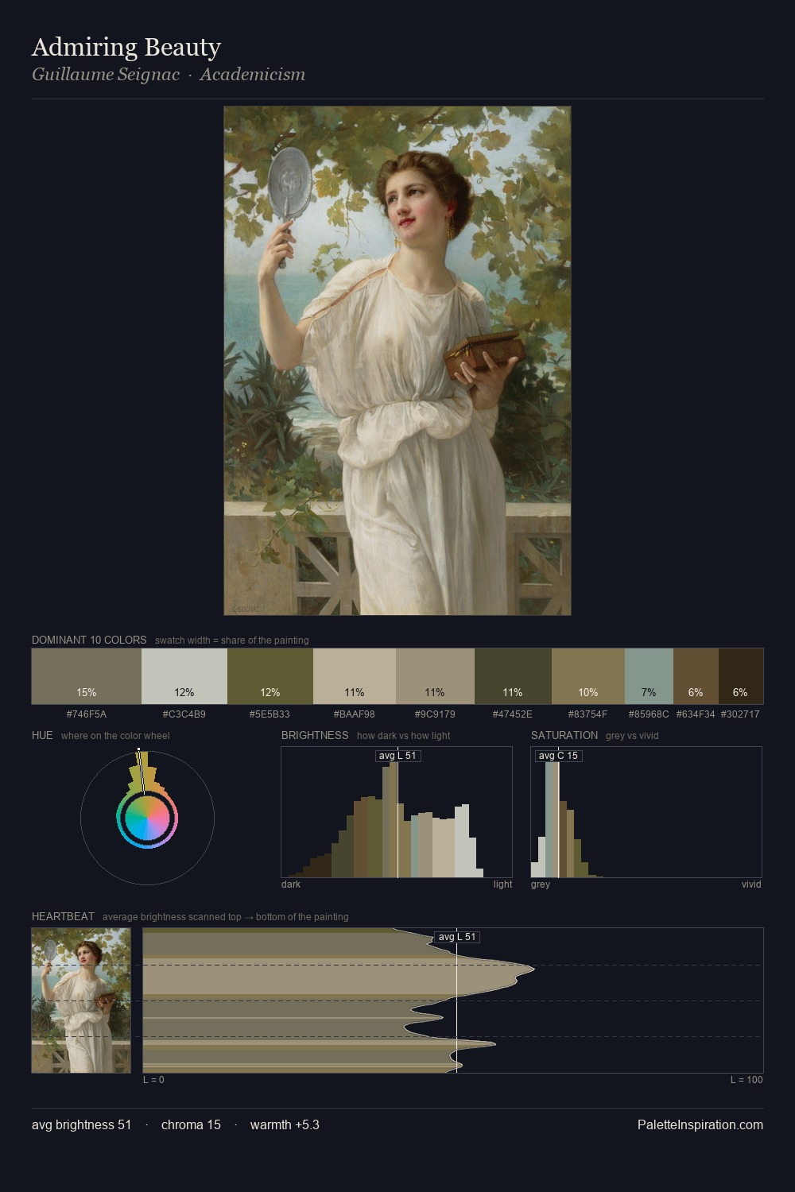Select the #634F34 brown swatch

696,676
